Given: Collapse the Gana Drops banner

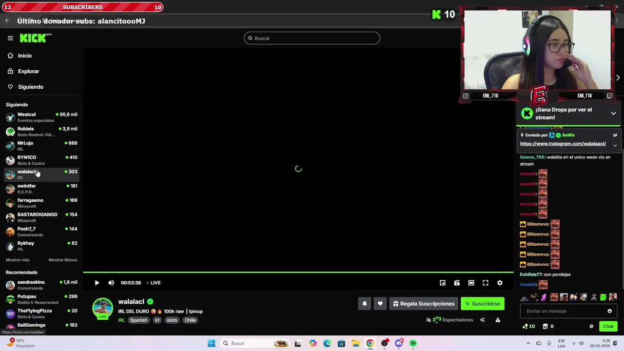Looking at the screenshot, I should pyautogui.click(x=613, y=113).
